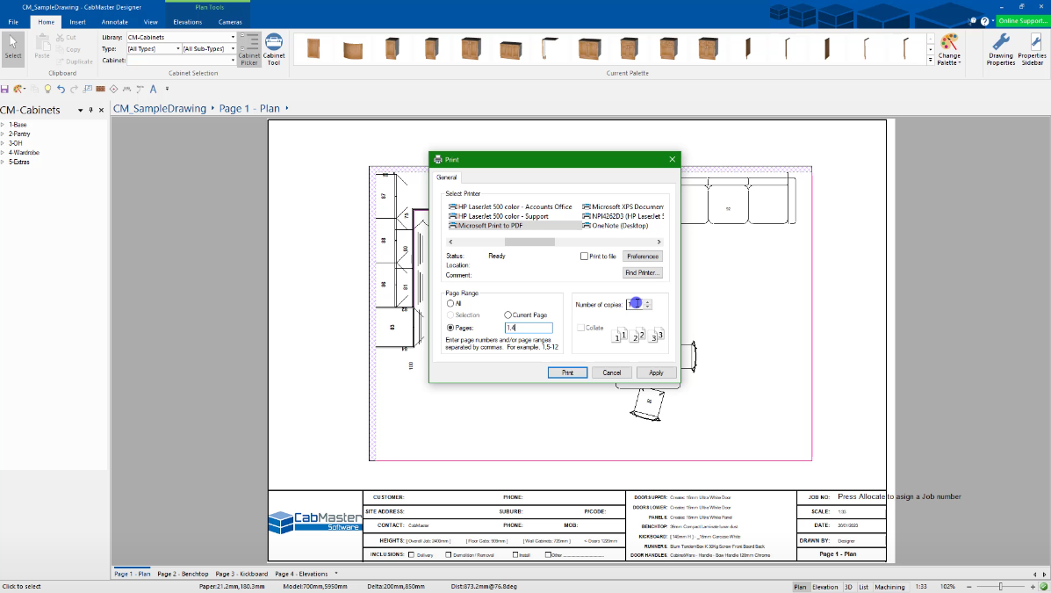
Task: Cancel the Print dialog
Action: 612,372
